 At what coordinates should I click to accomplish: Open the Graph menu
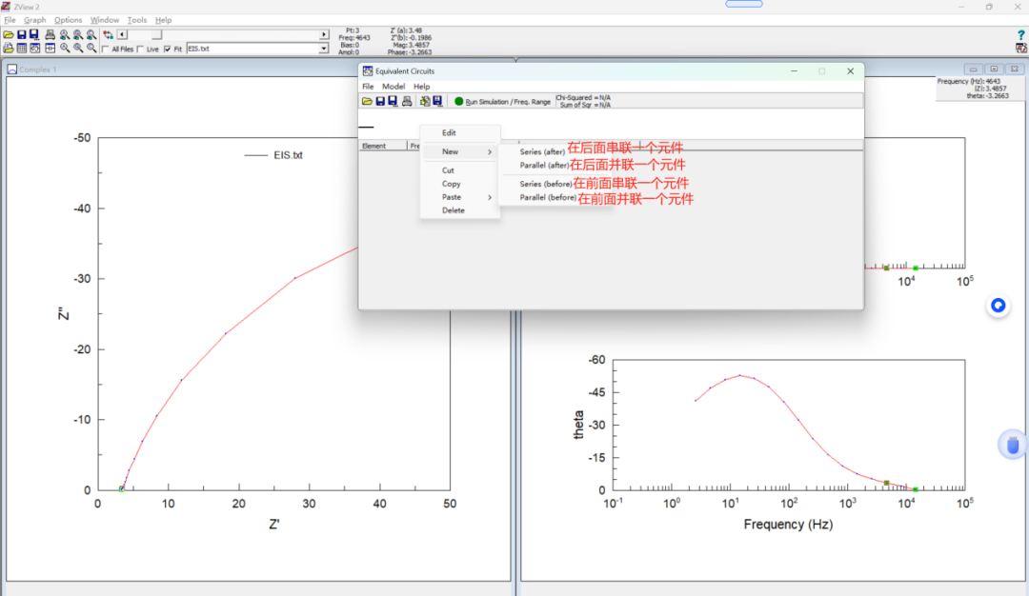(x=35, y=20)
